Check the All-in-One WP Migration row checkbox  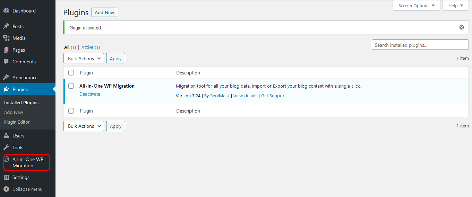pos(71,86)
